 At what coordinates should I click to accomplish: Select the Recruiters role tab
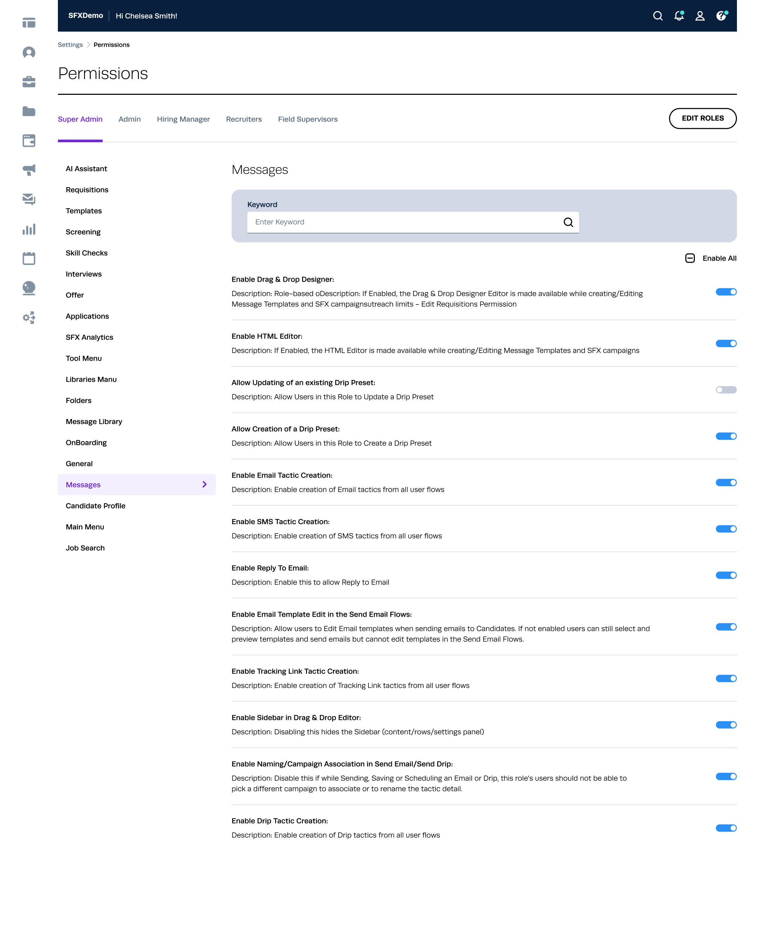tap(244, 119)
